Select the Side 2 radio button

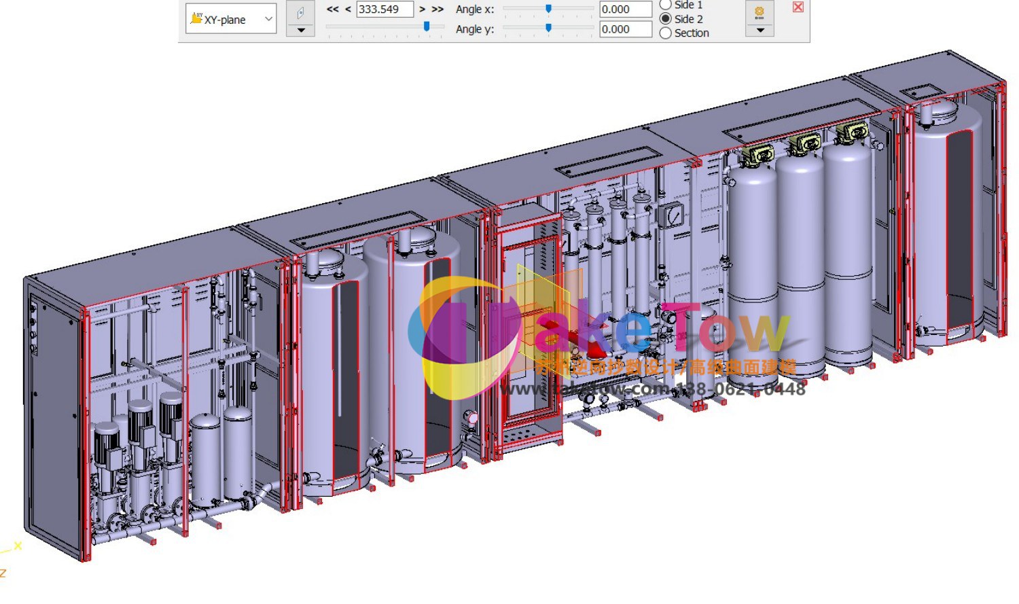tap(666, 19)
